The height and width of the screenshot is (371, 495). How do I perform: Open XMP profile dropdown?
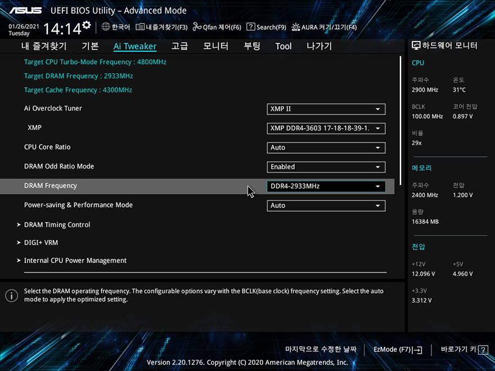click(326, 128)
